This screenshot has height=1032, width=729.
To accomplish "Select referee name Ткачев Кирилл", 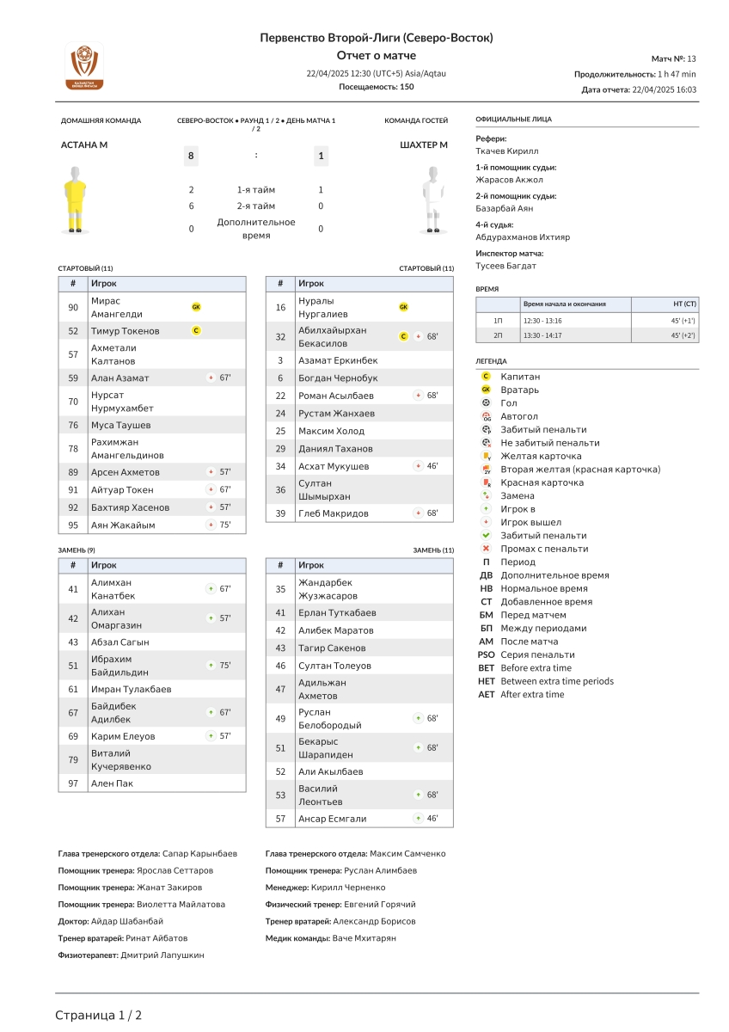I will [507, 150].
